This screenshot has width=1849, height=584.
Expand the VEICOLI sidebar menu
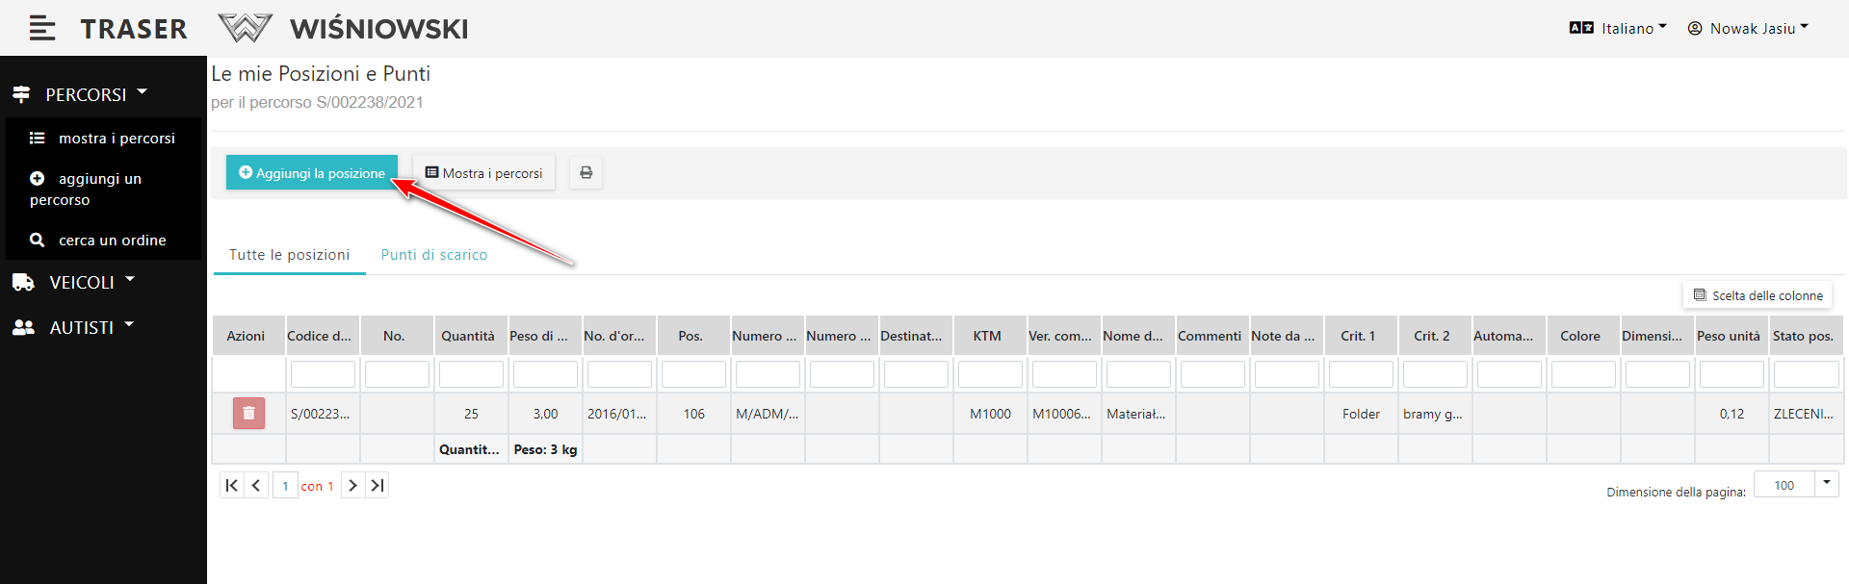[x=82, y=283]
